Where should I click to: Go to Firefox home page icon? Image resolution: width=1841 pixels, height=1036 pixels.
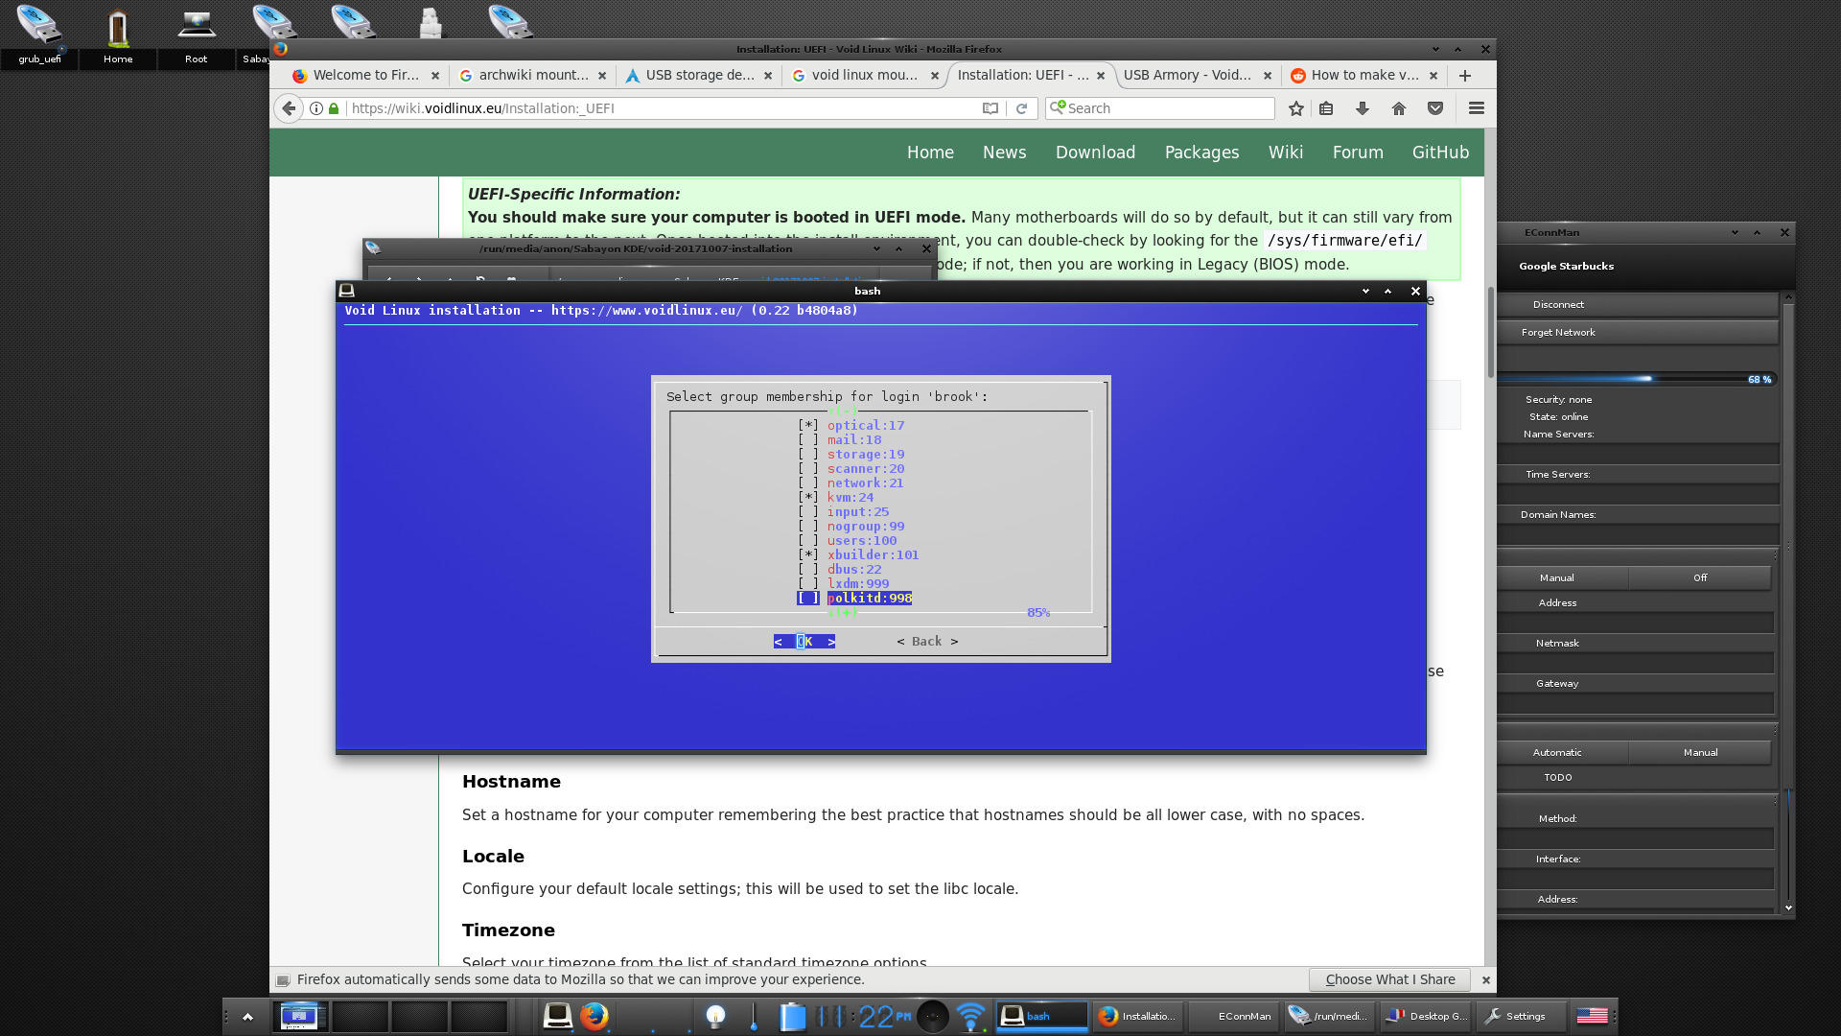point(1399,108)
